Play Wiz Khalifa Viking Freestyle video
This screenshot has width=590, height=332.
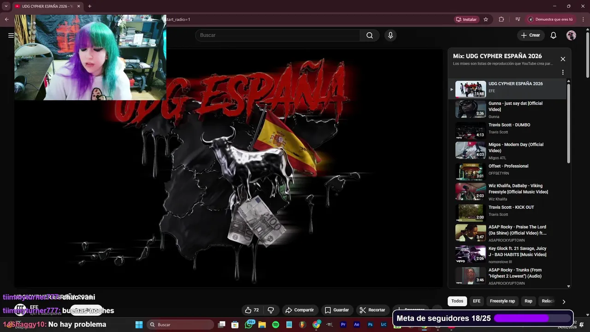(507, 192)
